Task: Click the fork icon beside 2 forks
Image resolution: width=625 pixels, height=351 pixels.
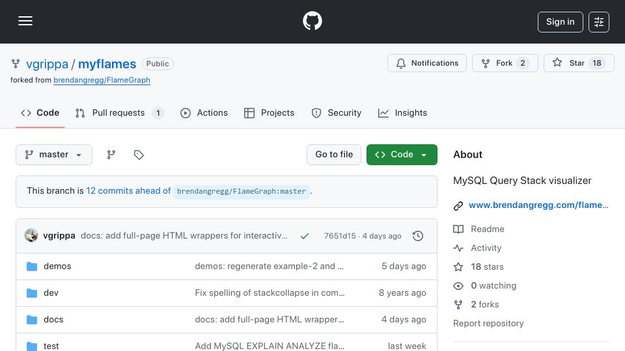Action: pos(458,304)
